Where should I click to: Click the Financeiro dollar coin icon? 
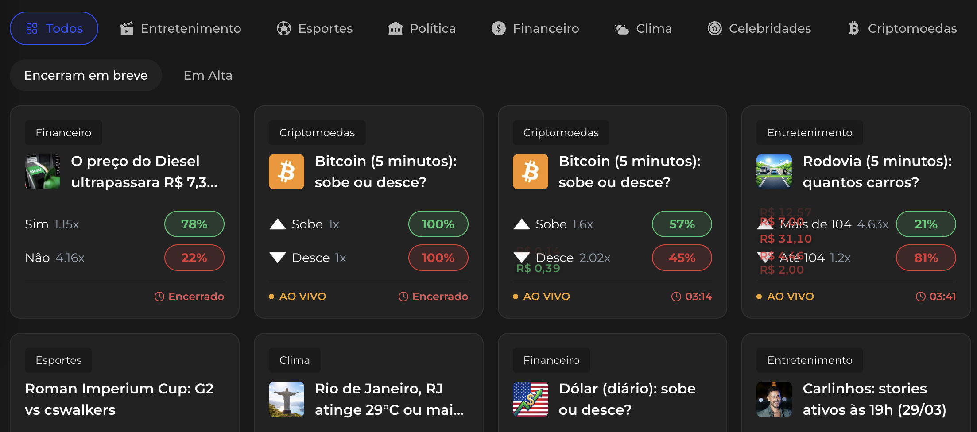(498, 28)
